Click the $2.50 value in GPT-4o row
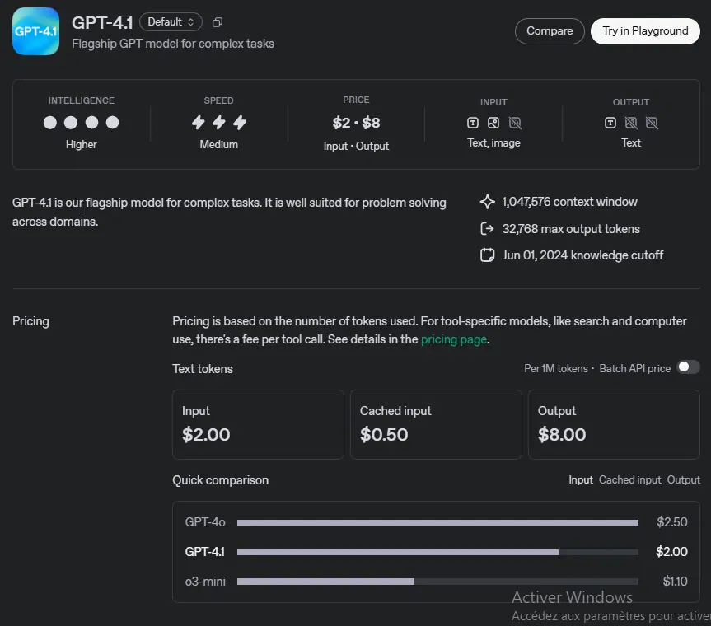711x626 pixels. point(672,522)
